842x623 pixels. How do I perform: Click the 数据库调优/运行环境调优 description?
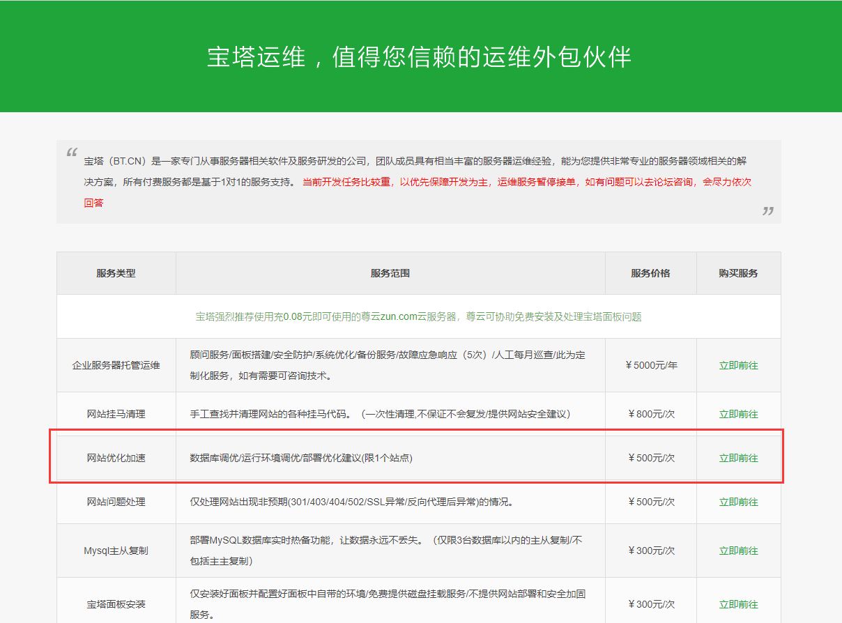pos(301,458)
